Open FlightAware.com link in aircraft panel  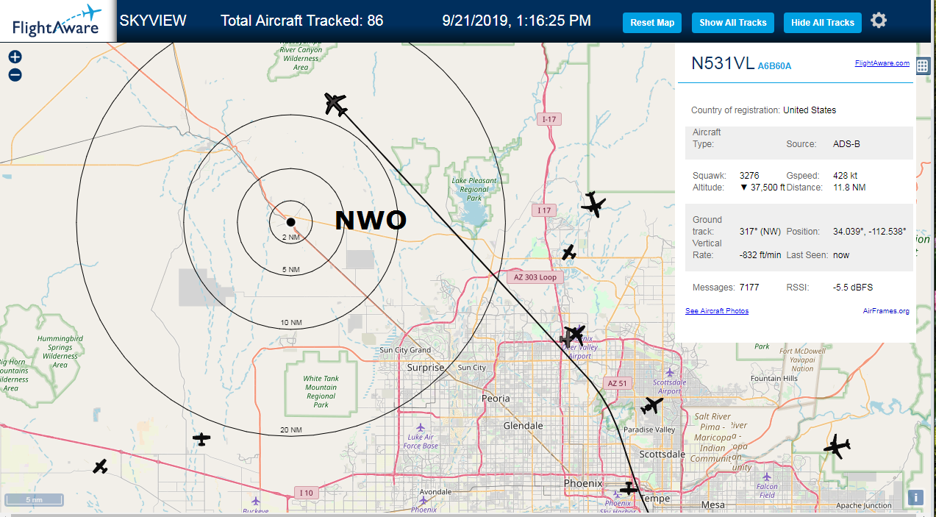coord(882,63)
